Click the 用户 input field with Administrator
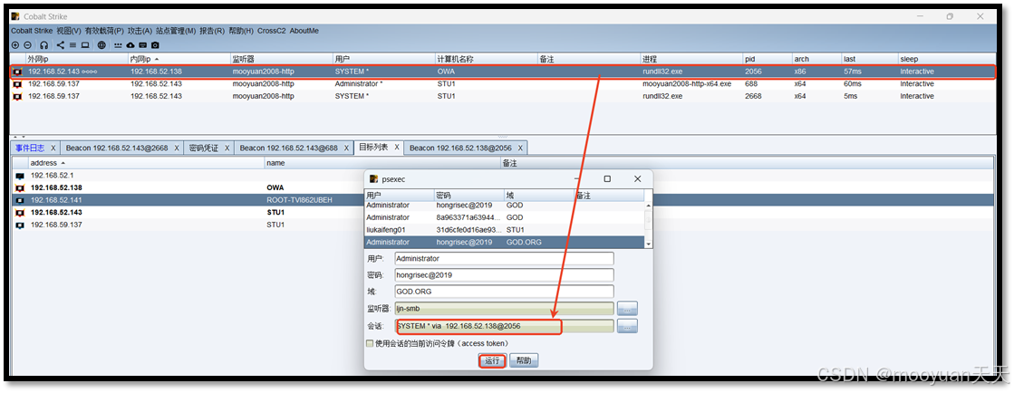Image resolution: width=1014 pixels, height=393 pixels. pyautogui.click(x=504, y=259)
